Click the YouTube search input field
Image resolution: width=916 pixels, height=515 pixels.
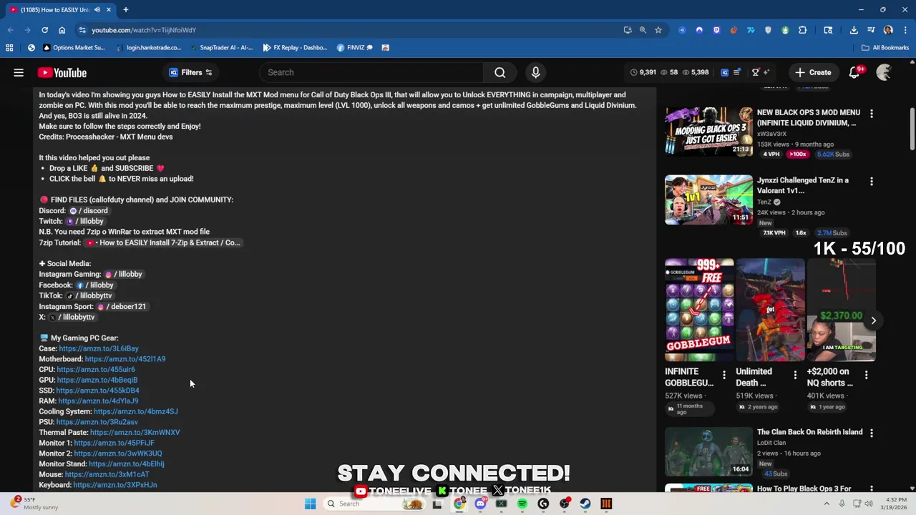[x=372, y=72]
